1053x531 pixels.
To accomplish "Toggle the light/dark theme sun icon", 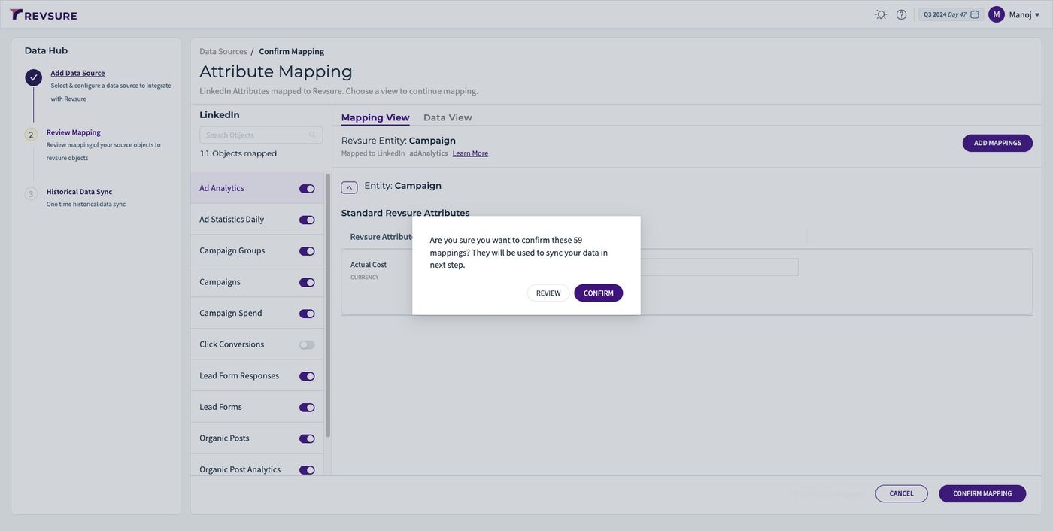I will pos(881,14).
